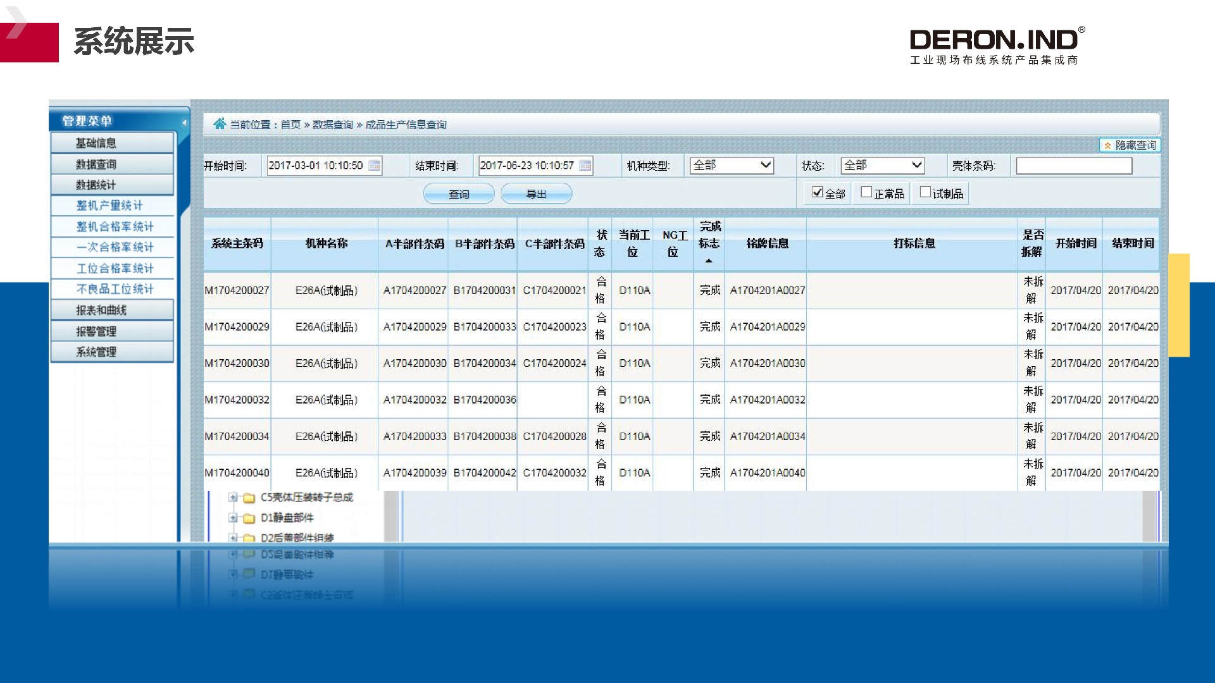
Task: Enable the 正常品 checkbox
Action: [866, 192]
